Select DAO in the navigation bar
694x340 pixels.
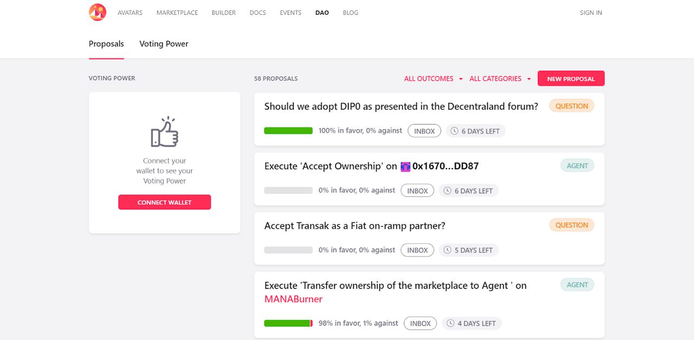pos(322,12)
